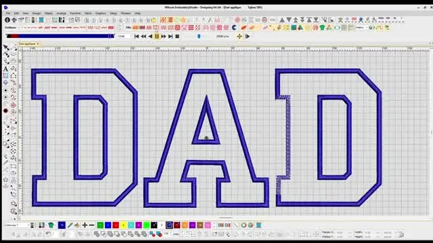
Task: Toggle auto-scroll in stitch player
Action: (x=239, y=36)
